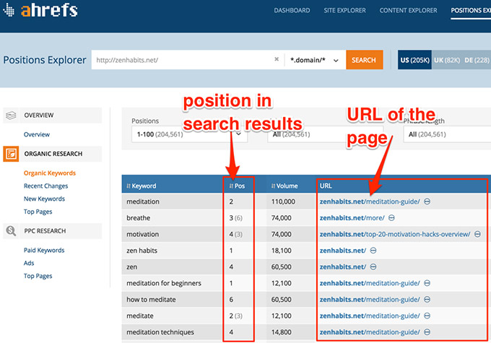Click the volume value 110,000

(x=283, y=201)
